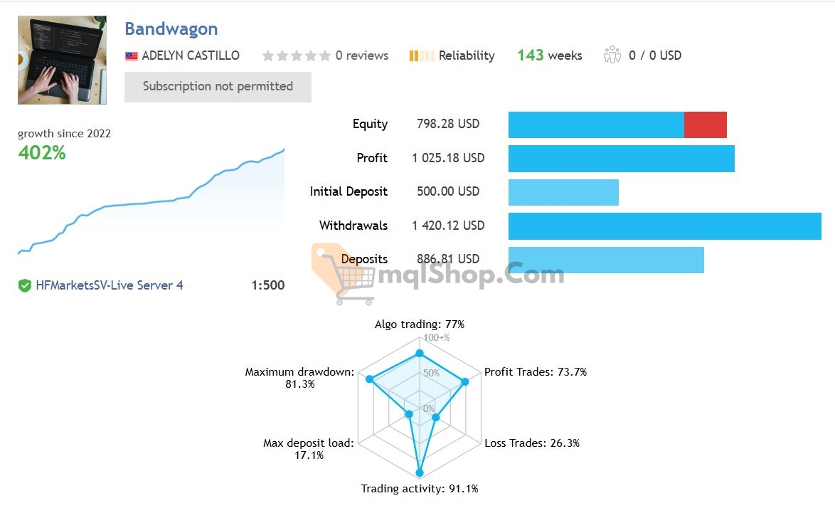Select the first star in the rating row
Viewport: 835px width, 513px height.
pos(269,55)
